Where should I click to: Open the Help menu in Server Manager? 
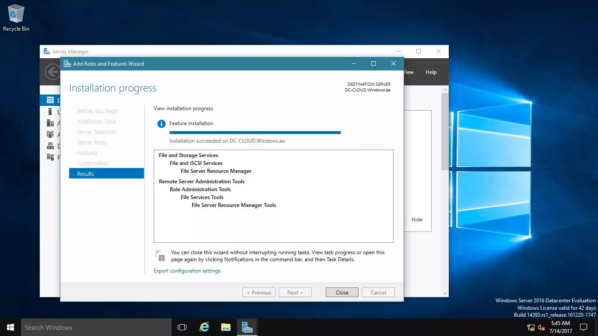click(431, 72)
